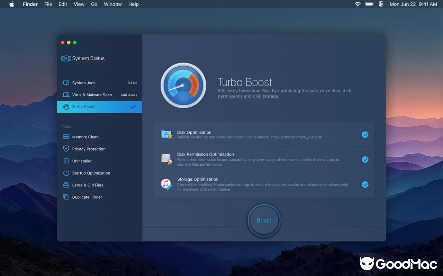
Task: Open the Window menu
Action: tap(113, 4)
